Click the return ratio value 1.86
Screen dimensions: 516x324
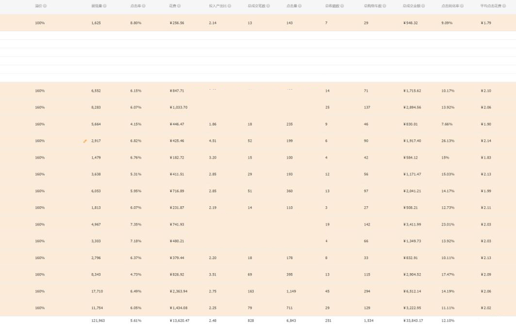pos(213,124)
